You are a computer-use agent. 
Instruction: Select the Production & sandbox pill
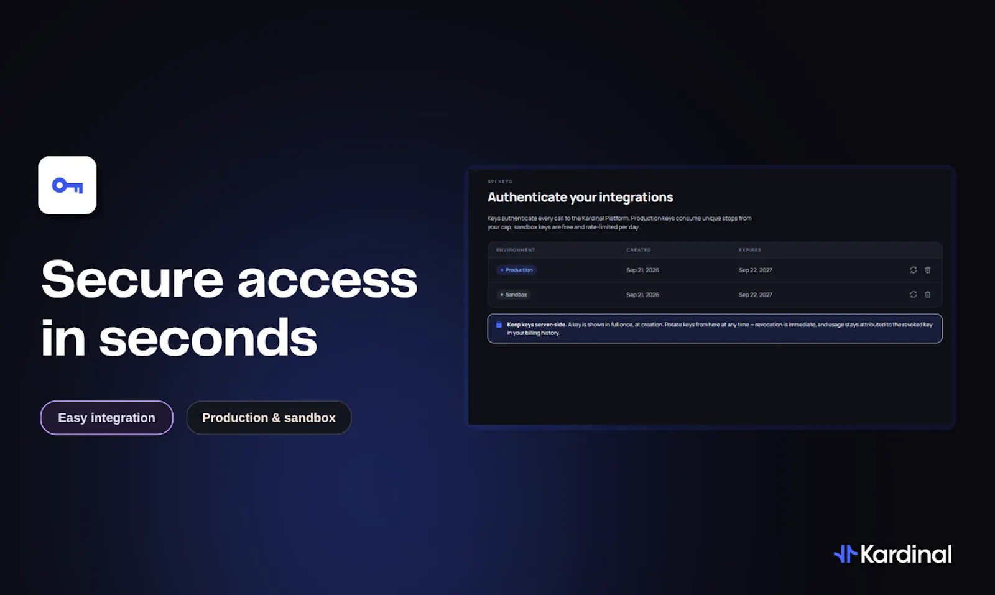pyautogui.click(x=269, y=418)
